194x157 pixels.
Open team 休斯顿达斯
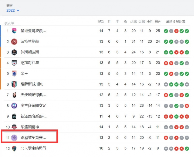(30, 52)
